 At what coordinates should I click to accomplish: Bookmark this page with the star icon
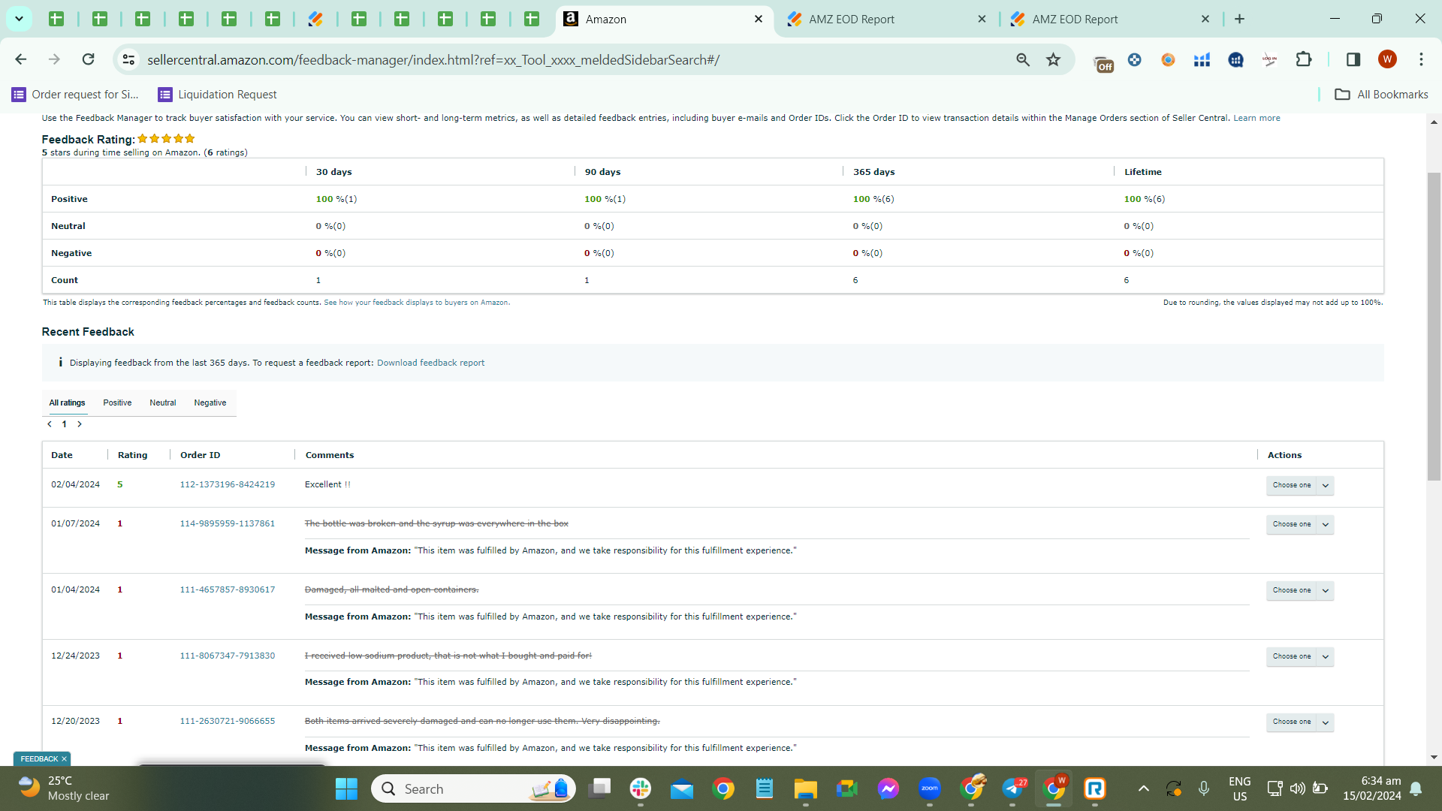1054,59
